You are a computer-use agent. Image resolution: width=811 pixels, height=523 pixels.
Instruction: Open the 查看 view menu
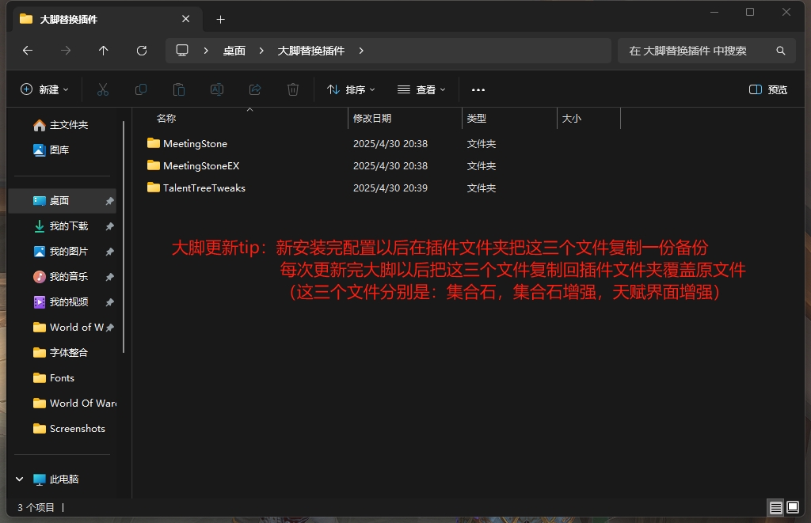point(421,89)
